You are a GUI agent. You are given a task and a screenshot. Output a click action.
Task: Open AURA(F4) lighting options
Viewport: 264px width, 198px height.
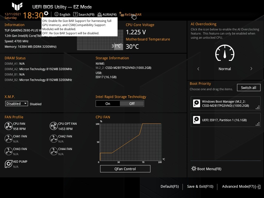pyautogui.click(x=107, y=14)
